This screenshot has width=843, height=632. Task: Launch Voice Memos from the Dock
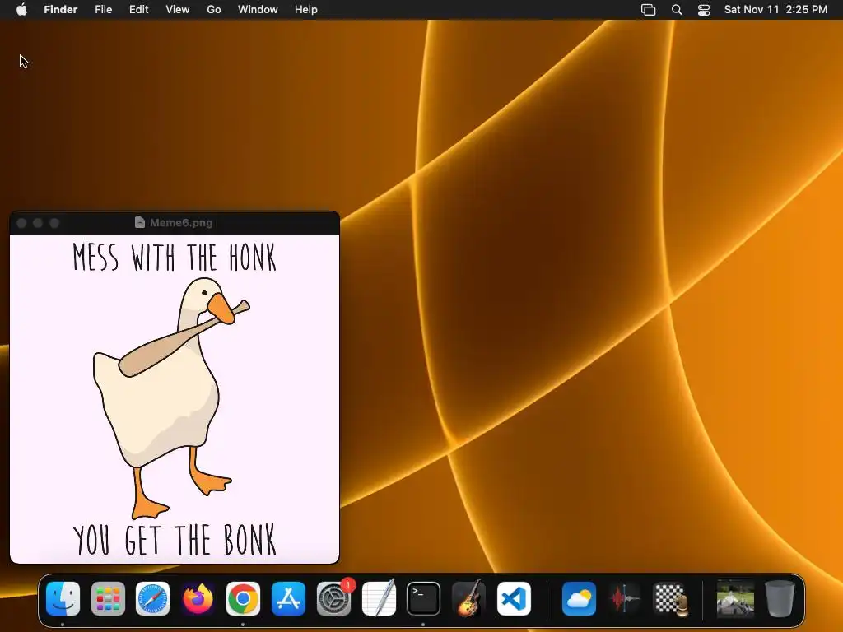(x=624, y=598)
